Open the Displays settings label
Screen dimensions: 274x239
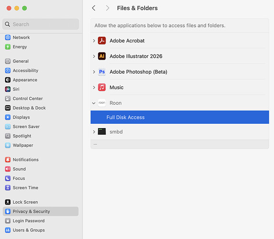click(21, 117)
